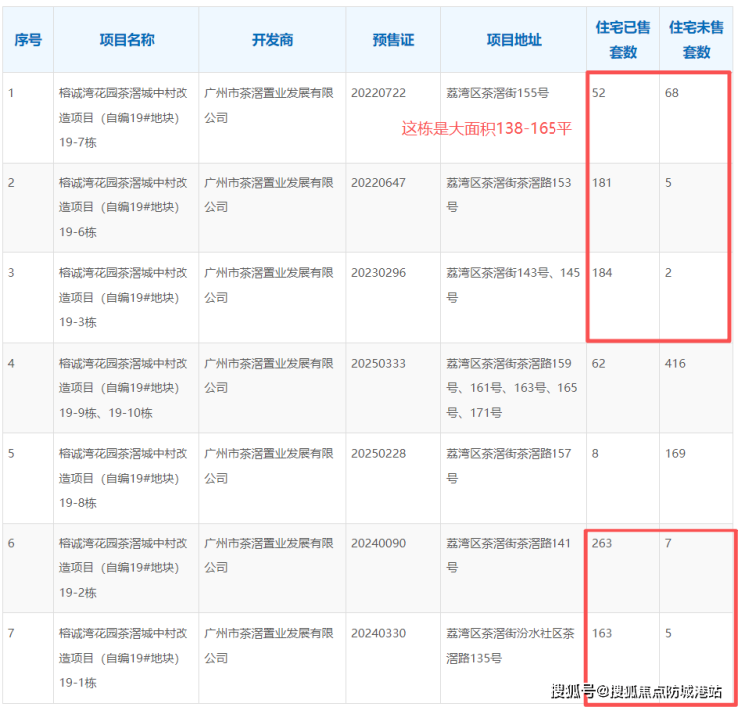Screen dimensions: 738x707
Task: Click the 住宅已售套数 column header
Action: [x=623, y=40]
